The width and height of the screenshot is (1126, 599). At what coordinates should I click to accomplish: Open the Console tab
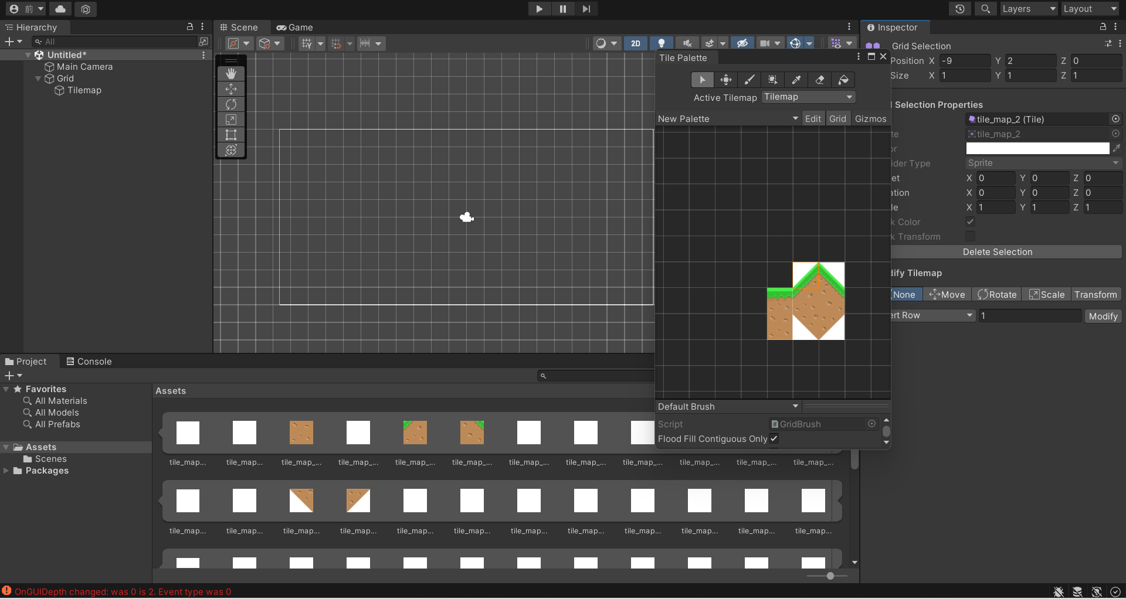(x=89, y=362)
